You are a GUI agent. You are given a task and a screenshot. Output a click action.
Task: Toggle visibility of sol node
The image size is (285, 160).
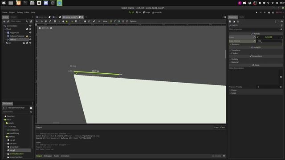[30, 29]
